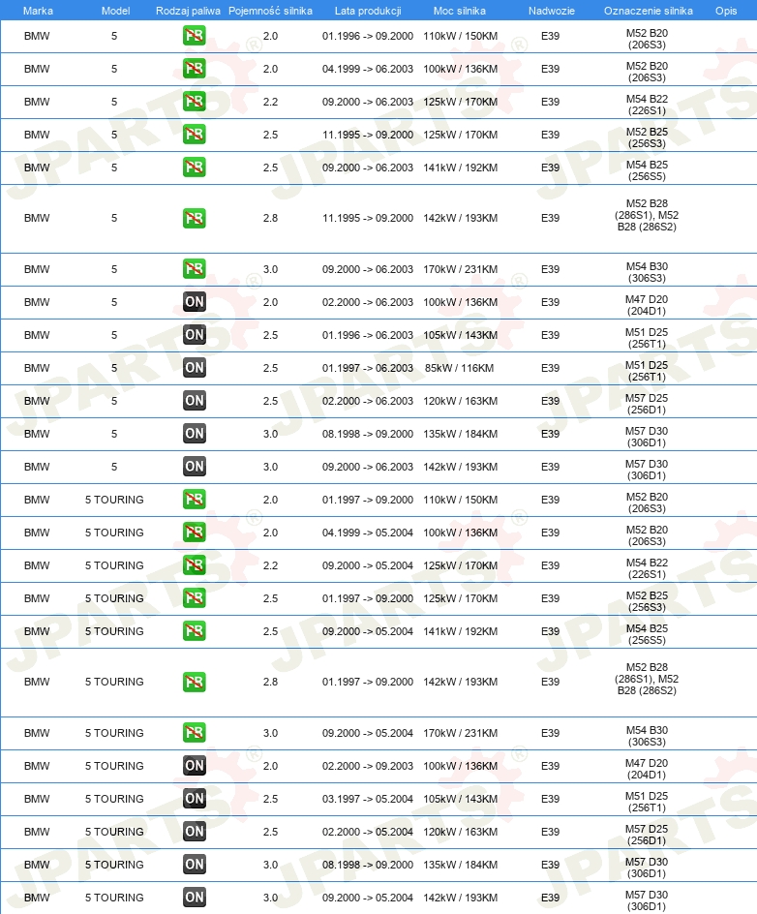Select 2.8 engine capacity in 5 TOURING row
757x914 pixels.
coord(270,682)
